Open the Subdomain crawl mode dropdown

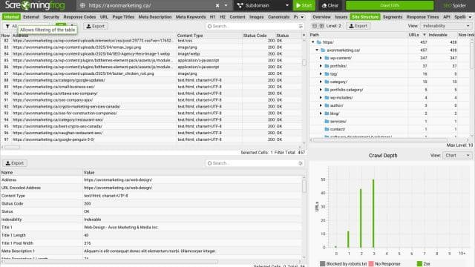[263, 5]
